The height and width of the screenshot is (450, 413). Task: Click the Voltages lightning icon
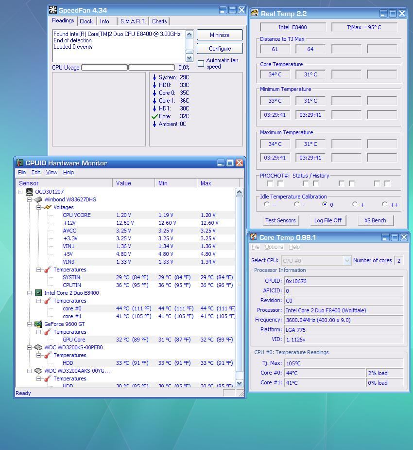[48, 207]
